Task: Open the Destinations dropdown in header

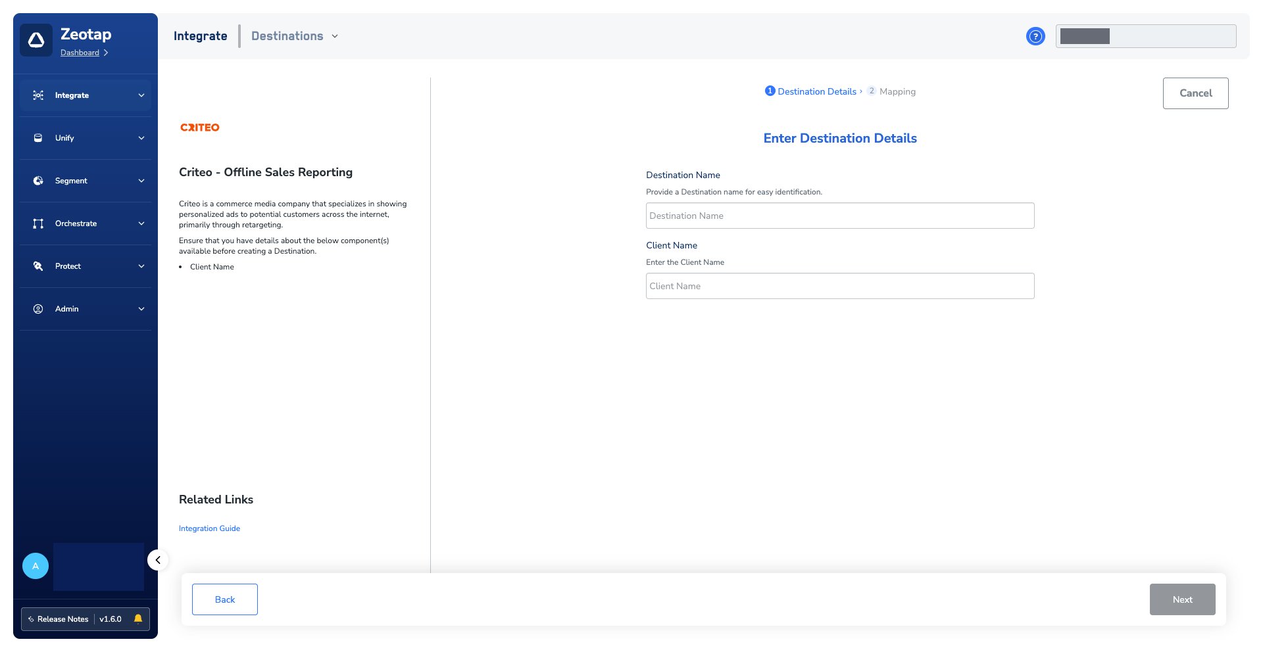Action: (x=295, y=36)
